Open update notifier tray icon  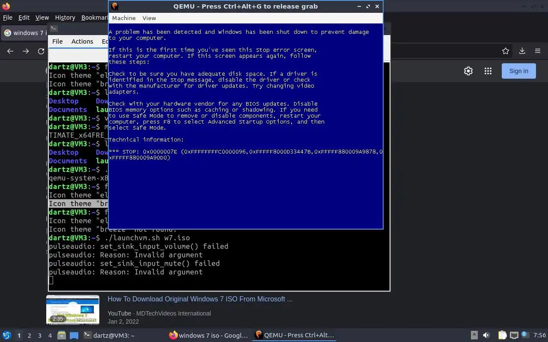tap(525, 335)
